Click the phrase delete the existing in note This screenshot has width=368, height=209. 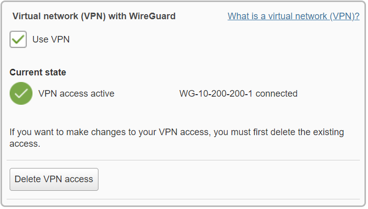[307, 132]
